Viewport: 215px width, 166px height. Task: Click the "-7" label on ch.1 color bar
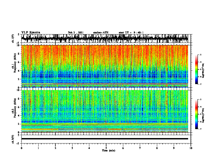click(x=200, y=84)
